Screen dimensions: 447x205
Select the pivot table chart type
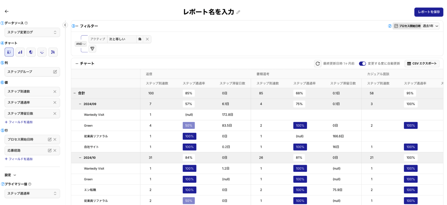9,52
